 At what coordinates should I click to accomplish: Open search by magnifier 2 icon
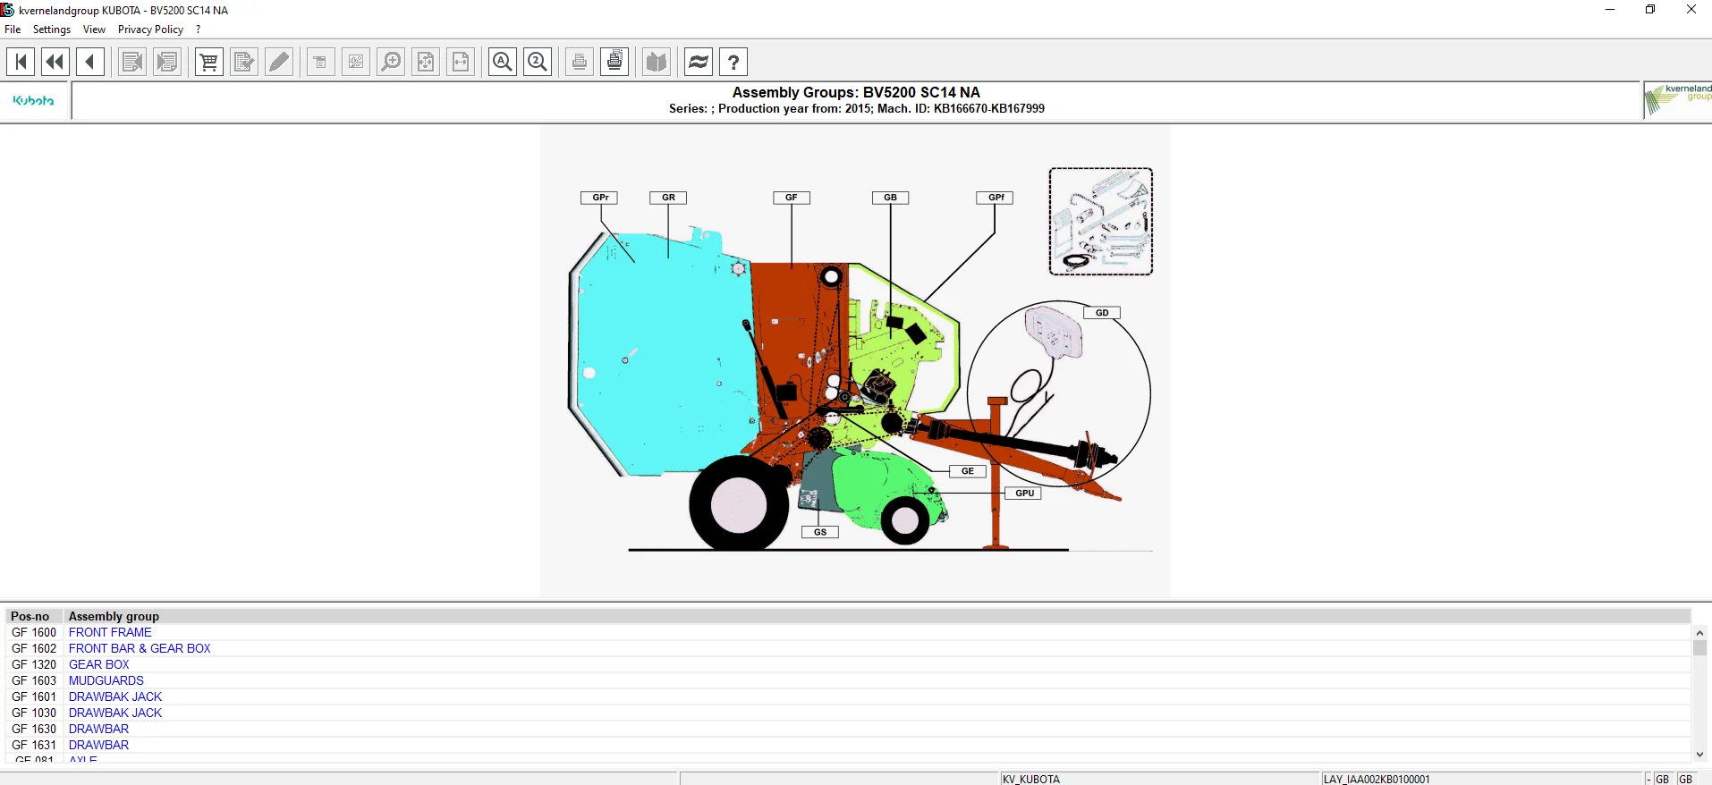pyautogui.click(x=538, y=62)
